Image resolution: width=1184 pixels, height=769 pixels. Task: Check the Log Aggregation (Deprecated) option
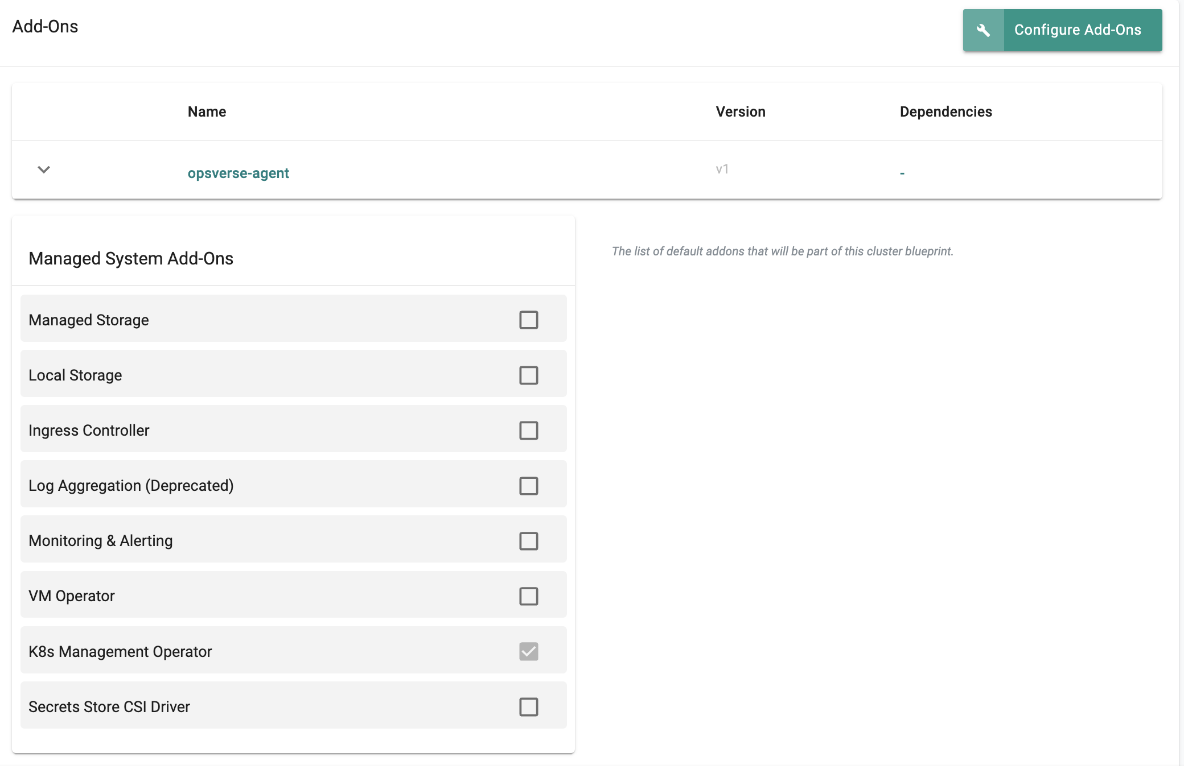click(x=529, y=485)
